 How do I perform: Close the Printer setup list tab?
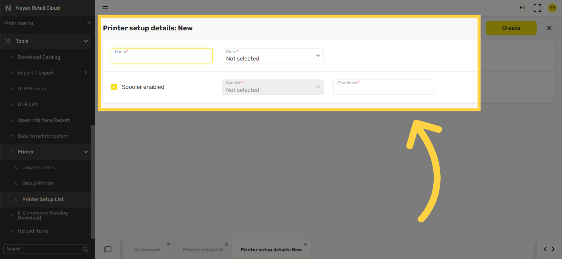[226, 244]
